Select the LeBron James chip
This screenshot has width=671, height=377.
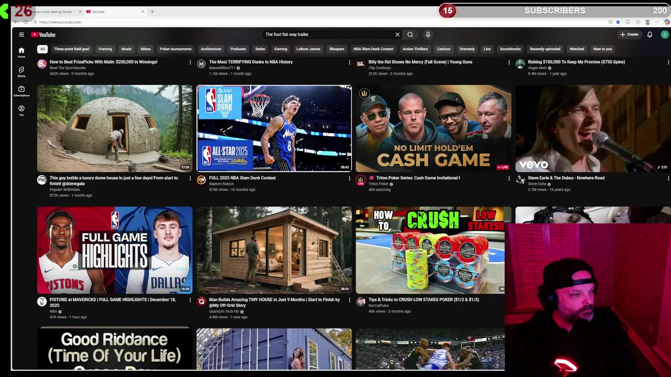point(308,49)
